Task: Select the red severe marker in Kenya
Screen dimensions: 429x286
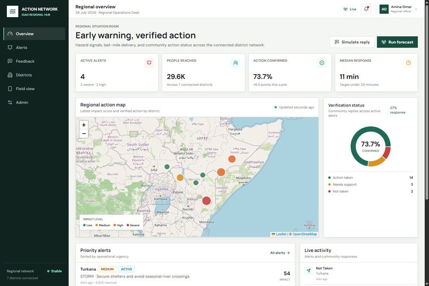Action: pos(207,201)
